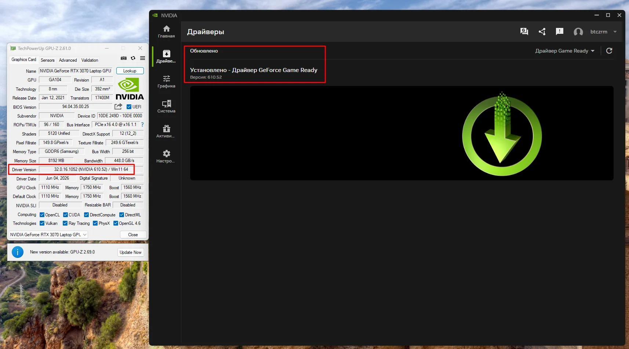The image size is (629, 349).
Task: Click the GPU value GA104
Action: click(55, 80)
